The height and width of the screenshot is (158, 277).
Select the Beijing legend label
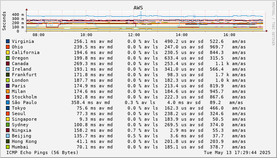[x=21, y=136]
